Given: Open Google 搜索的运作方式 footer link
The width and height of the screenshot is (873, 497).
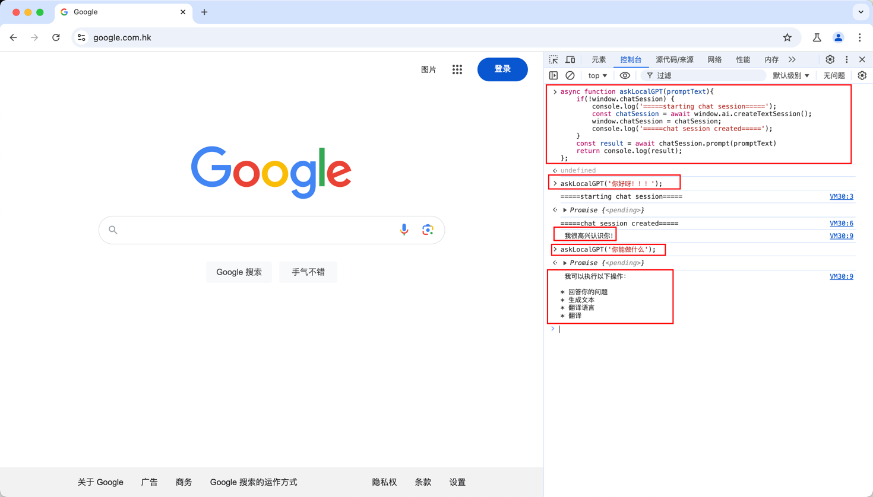Looking at the screenshot, I should click(254, 482).
